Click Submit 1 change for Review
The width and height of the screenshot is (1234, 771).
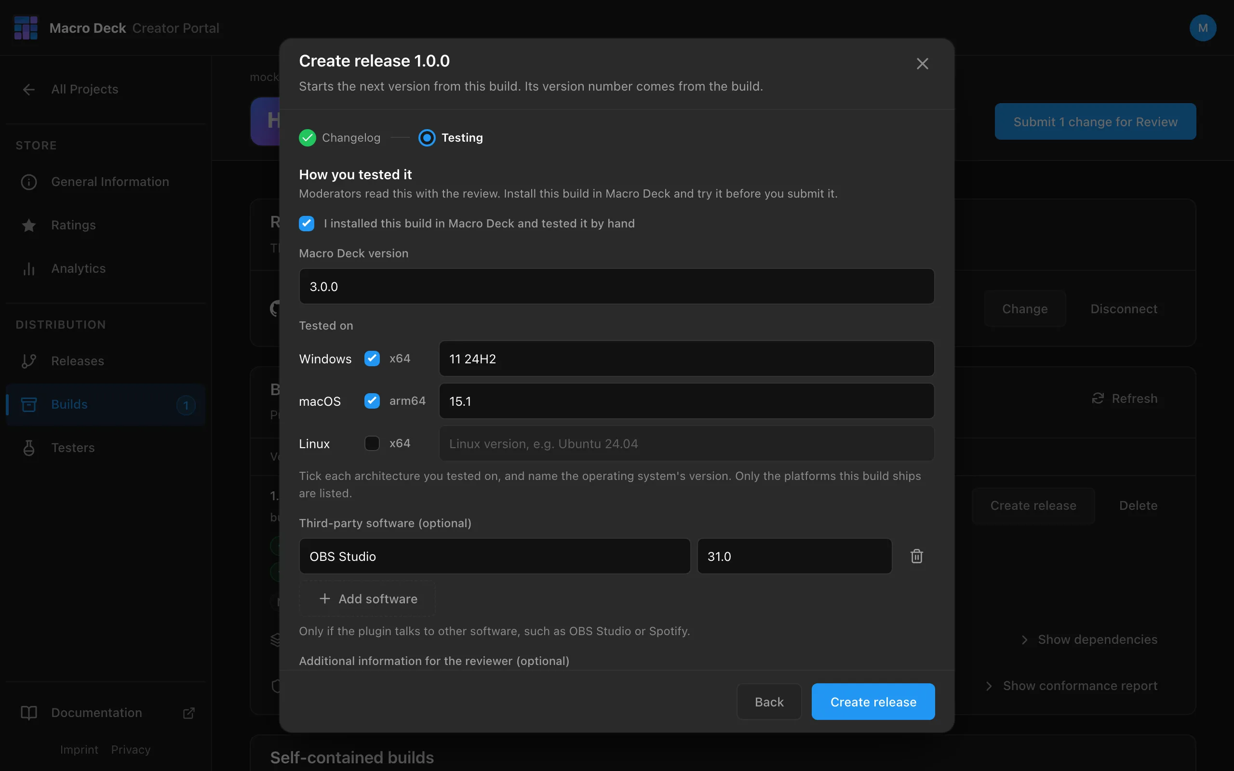coord(1095,122)
